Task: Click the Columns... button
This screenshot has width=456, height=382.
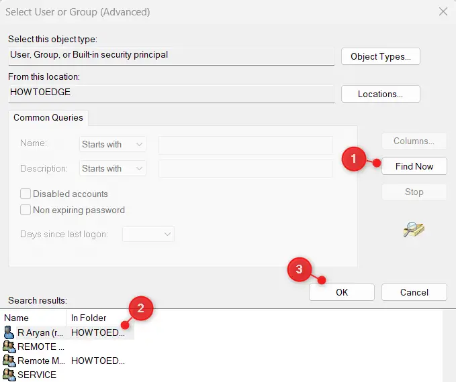Action: pyautogui.click(x=414, y=141)
